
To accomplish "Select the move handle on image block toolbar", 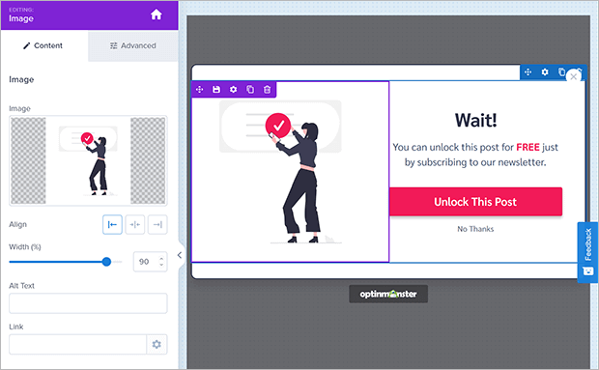I will [199, 89].
